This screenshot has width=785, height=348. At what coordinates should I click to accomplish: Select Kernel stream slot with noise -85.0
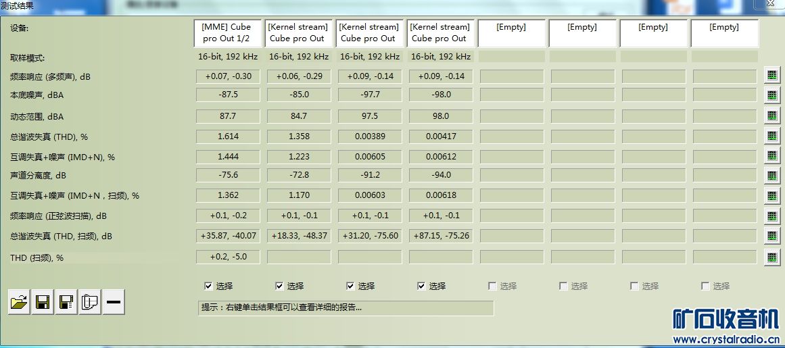click(x=299, y=33)
